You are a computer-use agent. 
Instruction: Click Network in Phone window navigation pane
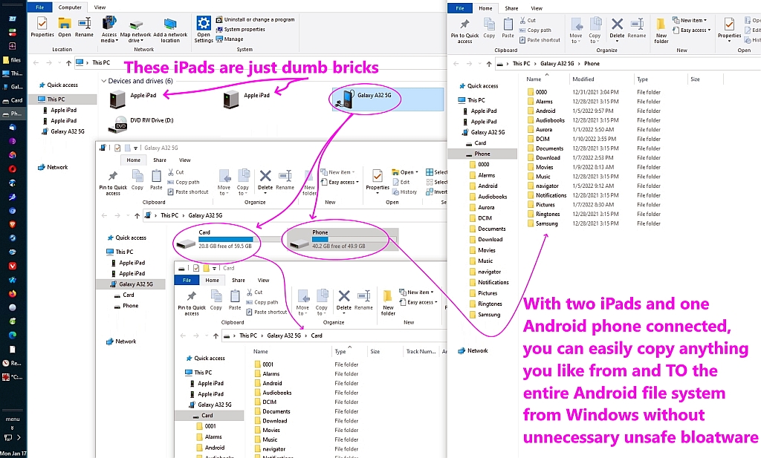(x=478, y=350)
